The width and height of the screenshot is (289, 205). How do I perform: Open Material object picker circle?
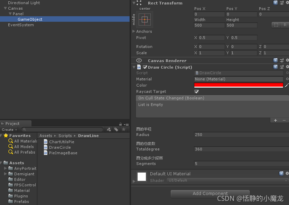coord(287,79)
